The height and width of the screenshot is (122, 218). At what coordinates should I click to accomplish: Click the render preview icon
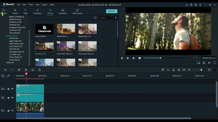[x=163, y=70]
